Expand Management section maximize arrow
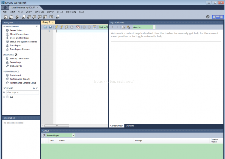Image resolution: width=225 pixels, height=159 pixels. pyautogui.click(x=37, y=26)
